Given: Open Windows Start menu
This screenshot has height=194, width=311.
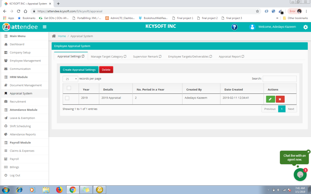Looking at the screenshot, I should point(6,190).
